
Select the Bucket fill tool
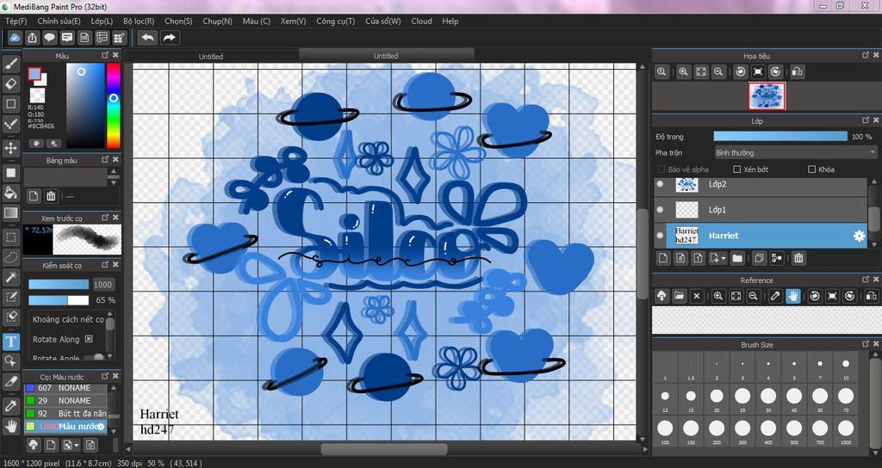tap(10, 193)
